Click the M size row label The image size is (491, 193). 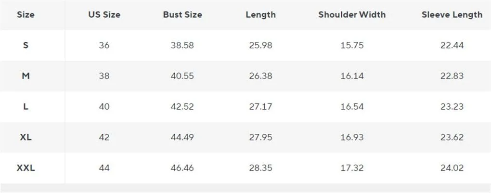pyautogui.click(x=26, y=76)
